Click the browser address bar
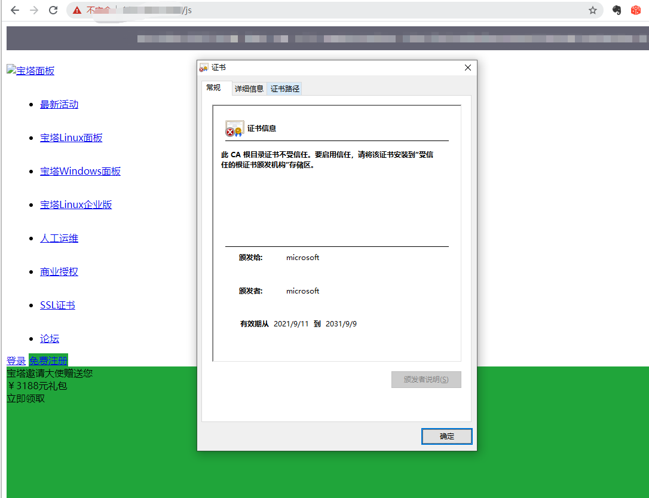 335,10
